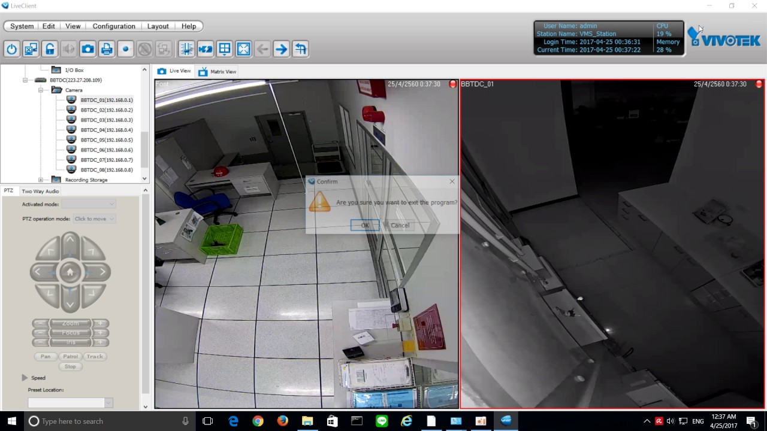Click the disconnect station toolbar icon
The height and width of the screenshot is (431, 767).
tap(31, 49)
